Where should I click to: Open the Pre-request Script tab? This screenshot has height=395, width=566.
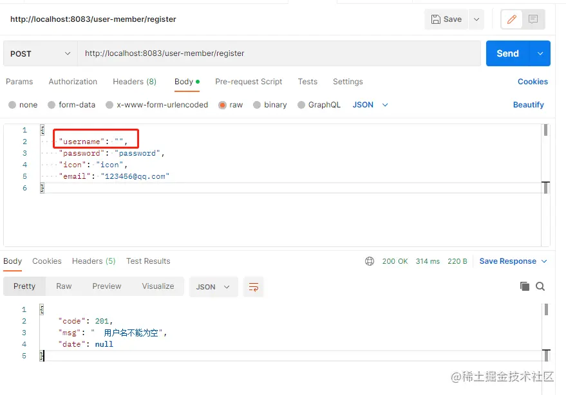point(249,82)
